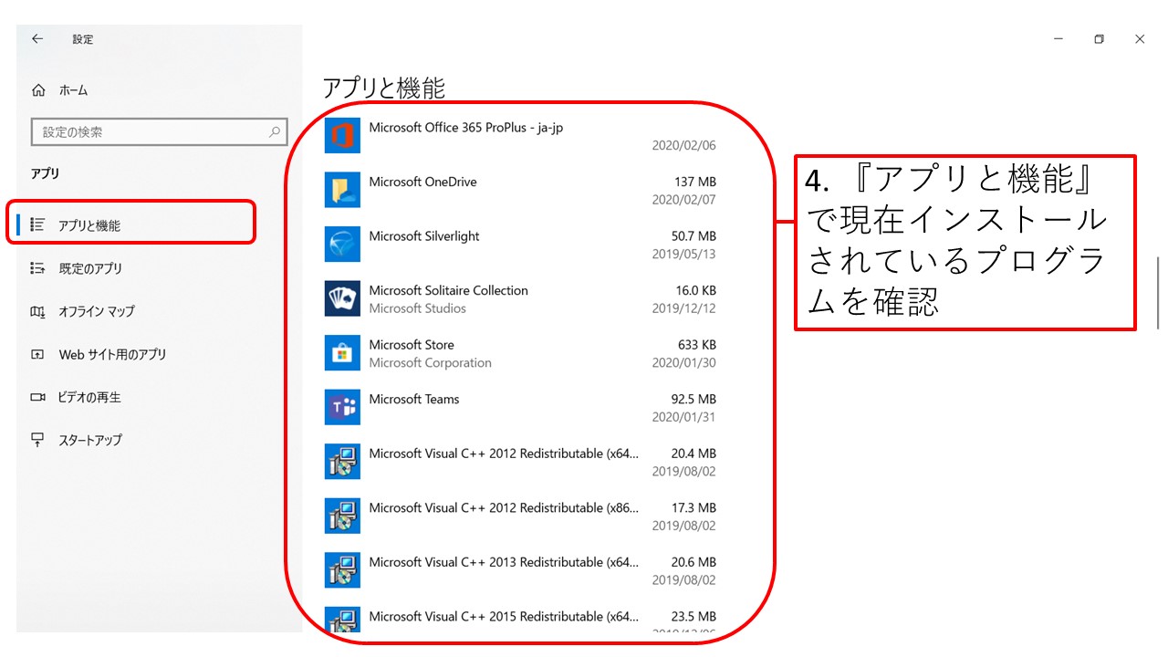Click the 設定の検索 search field
The width and height of the screenshot is (1168, 657).
tap(151, 132)
